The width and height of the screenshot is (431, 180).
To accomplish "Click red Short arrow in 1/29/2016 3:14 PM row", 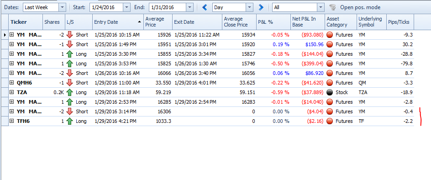I will pos(70,111).
